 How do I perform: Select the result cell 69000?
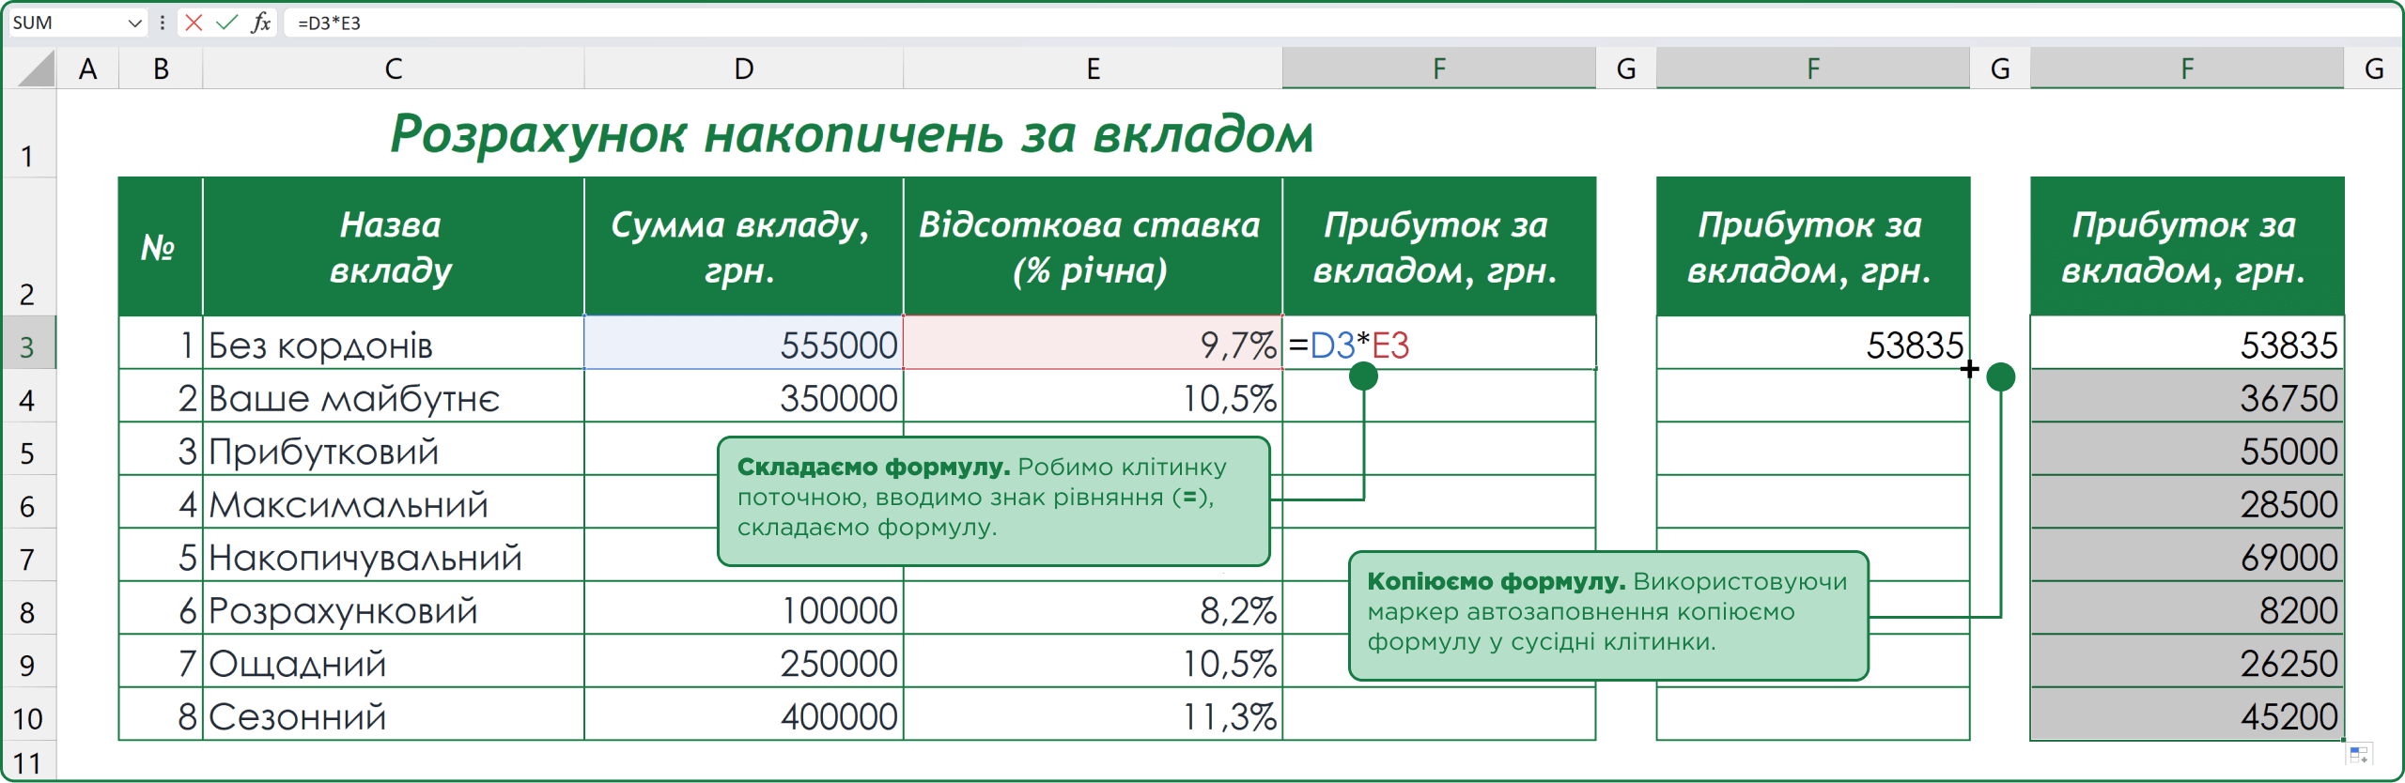pos(2187,555)
